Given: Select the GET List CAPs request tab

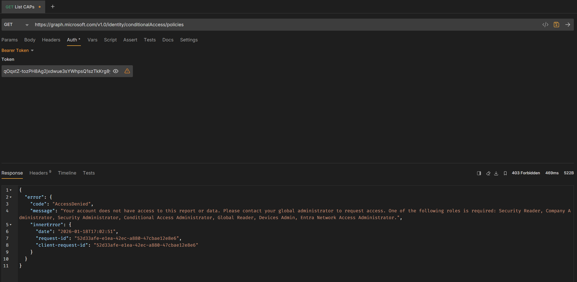Looking at the screenshot, I should [20, 7].
